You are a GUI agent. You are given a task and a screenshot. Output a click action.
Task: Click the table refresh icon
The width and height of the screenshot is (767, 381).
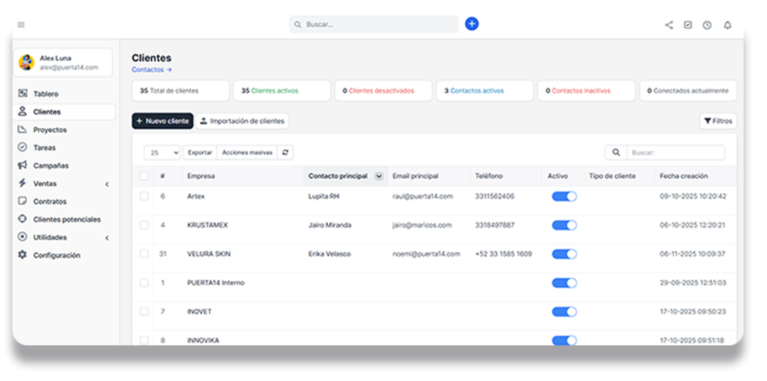pyautogui.click(x=285, y=152)
